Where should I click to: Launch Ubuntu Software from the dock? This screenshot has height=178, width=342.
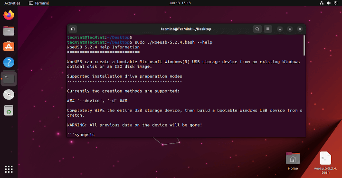coord(9,47)
